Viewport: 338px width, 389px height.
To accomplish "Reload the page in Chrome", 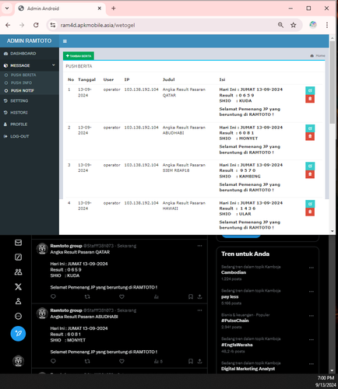I will click(x=36, y=25).
